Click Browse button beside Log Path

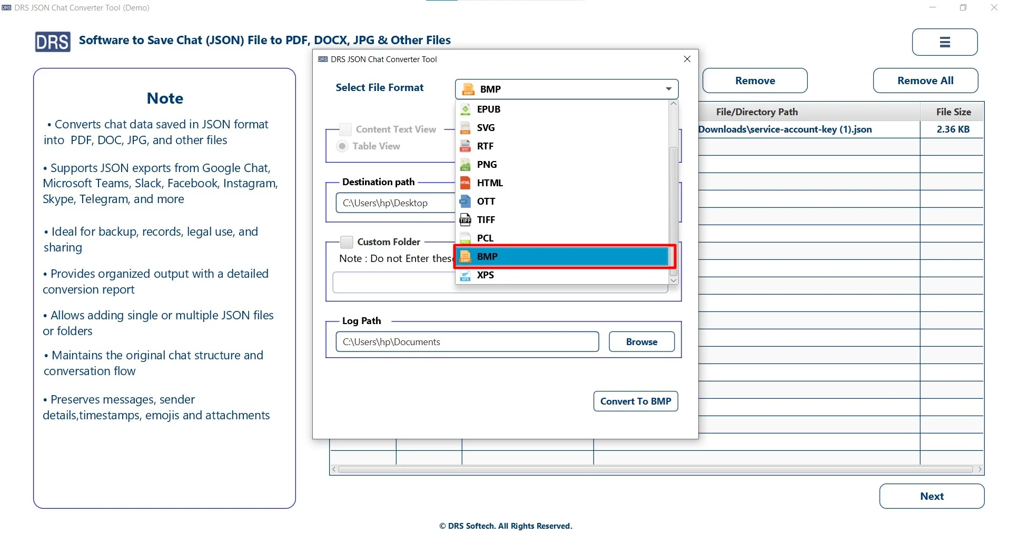pos(641,342)
